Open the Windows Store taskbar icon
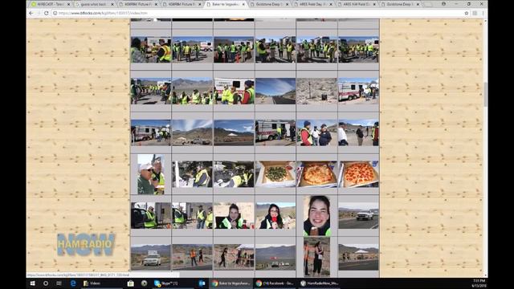514x289 pixels. [130, 283]
